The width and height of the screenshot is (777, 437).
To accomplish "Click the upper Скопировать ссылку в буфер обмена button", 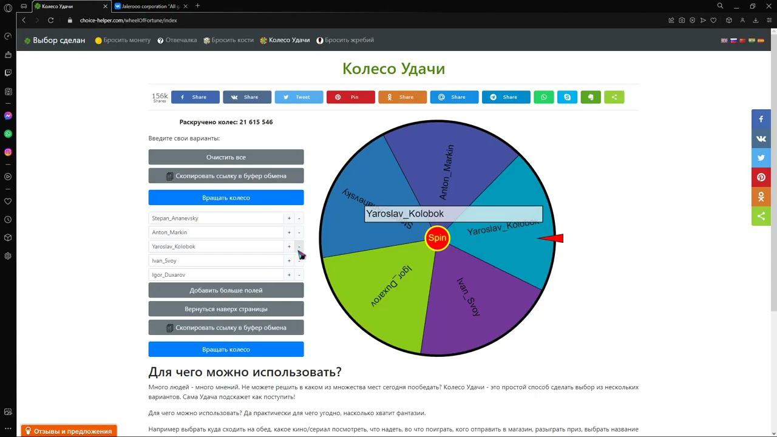I will (x=226, y=176).
